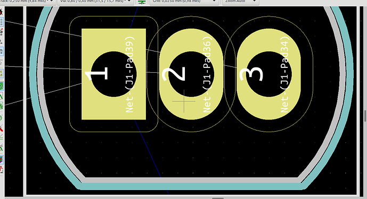Open the microwave toolbar icon
367x199 pixels.
click(x=1, y=169)
